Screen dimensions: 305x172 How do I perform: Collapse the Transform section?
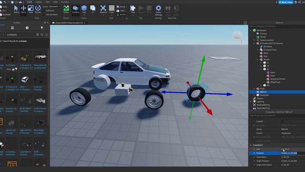251,145
